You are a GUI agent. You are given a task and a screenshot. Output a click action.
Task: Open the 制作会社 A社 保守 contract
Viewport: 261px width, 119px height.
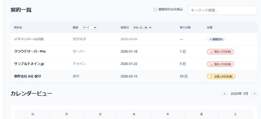pyautogui.click(x=28, y=76)
